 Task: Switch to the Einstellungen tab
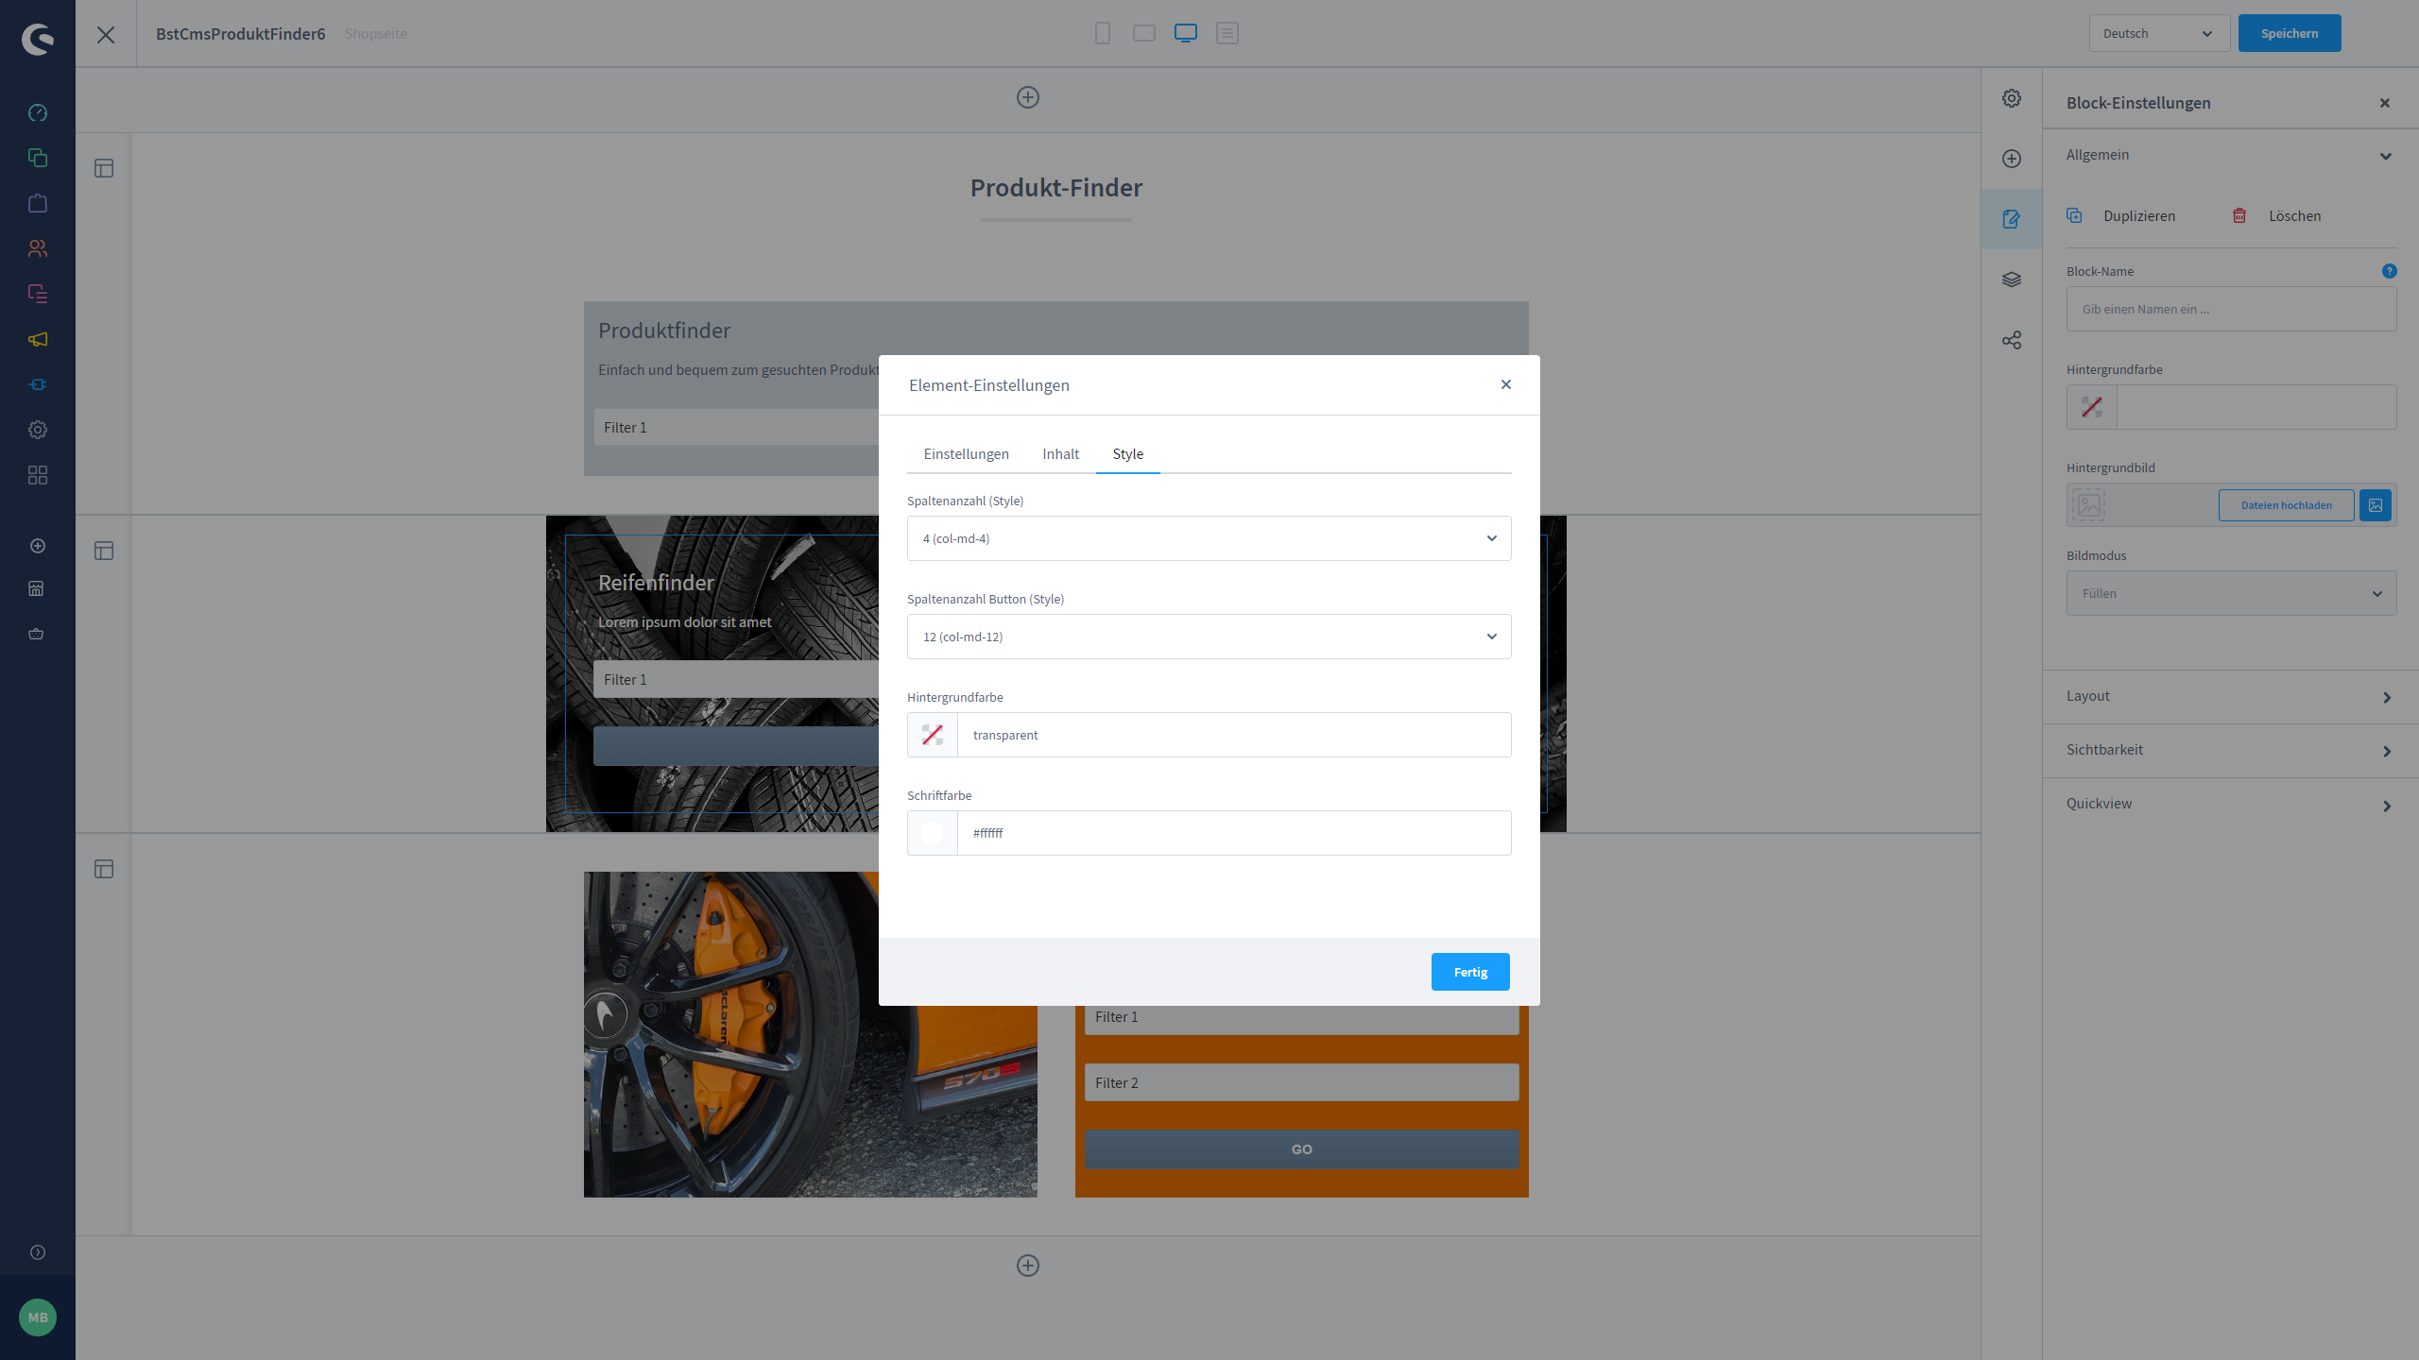click(966, 454)
